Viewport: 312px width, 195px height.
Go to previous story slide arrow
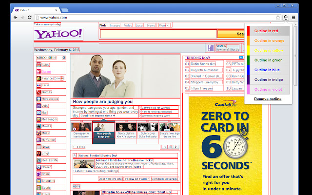(x=165, y=147)
